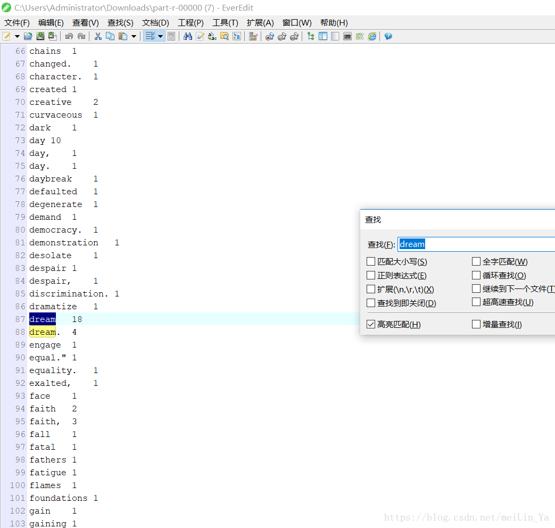Enable the 循环查找(O) checkbox
Viewport: 555px width, 528px height.
click(476, 276)
